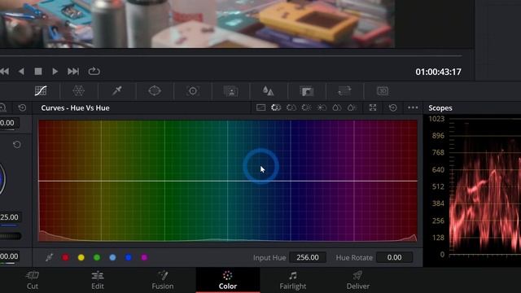Reset the left palette using top reset icon
This screenshot has width=521, height=293.
coord(22,107)
